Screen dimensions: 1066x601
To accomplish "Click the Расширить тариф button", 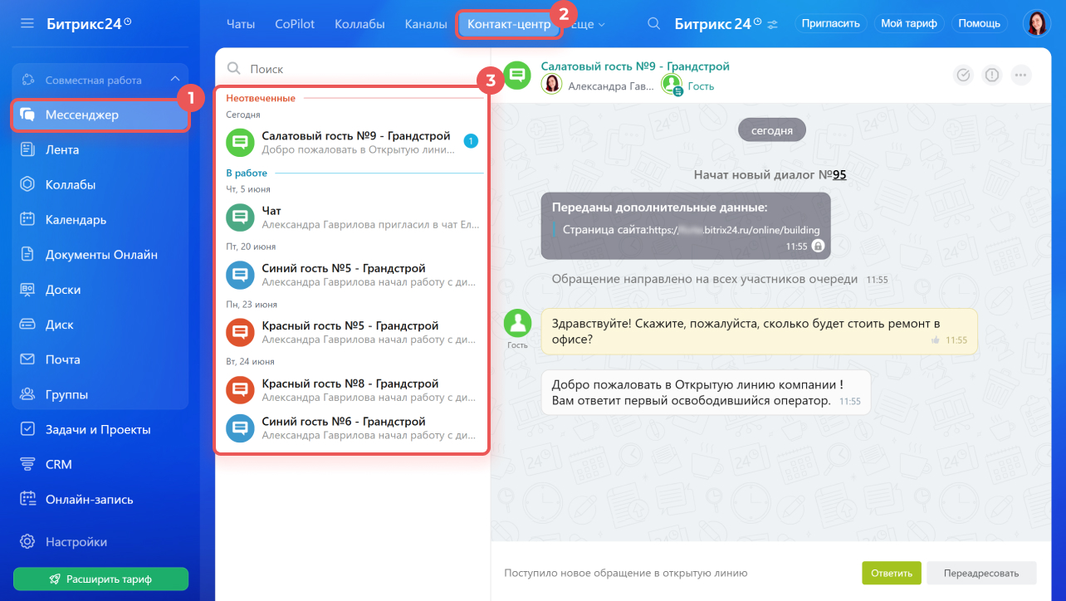I will coord(100,579).
